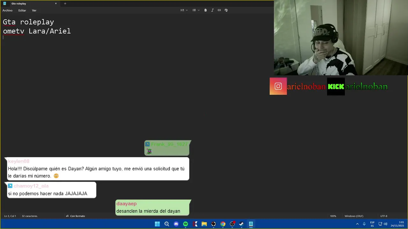
Task: Click the line 'ometv Lara/Ariel' in the editor
Action: [37, 31]
